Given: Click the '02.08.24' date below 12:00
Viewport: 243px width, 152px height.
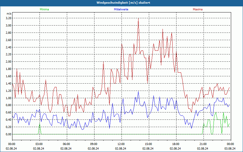Looking at the screenshot, I should click(121, 148).
